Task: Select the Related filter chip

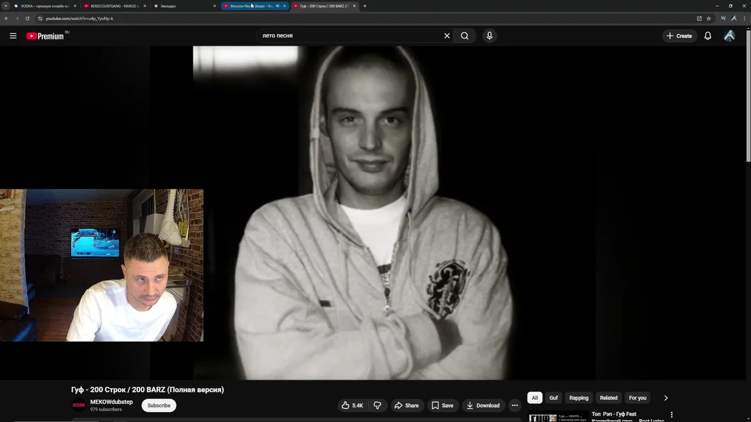Action: 608,398
